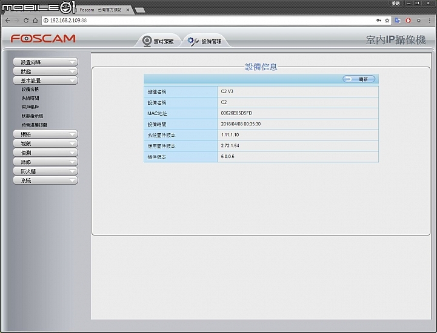The height and width of the screenshot is (333, 437).
Task: Switch to the 實時預覽 live view tab
Action: 158,41
